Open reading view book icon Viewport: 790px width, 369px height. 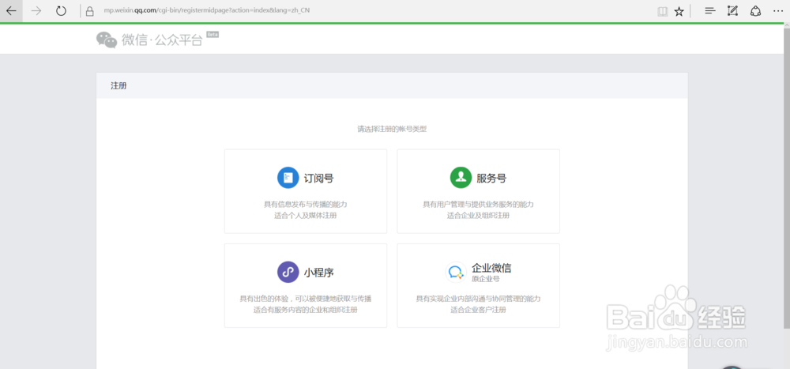pyautogui.click(x=663, y=11)
